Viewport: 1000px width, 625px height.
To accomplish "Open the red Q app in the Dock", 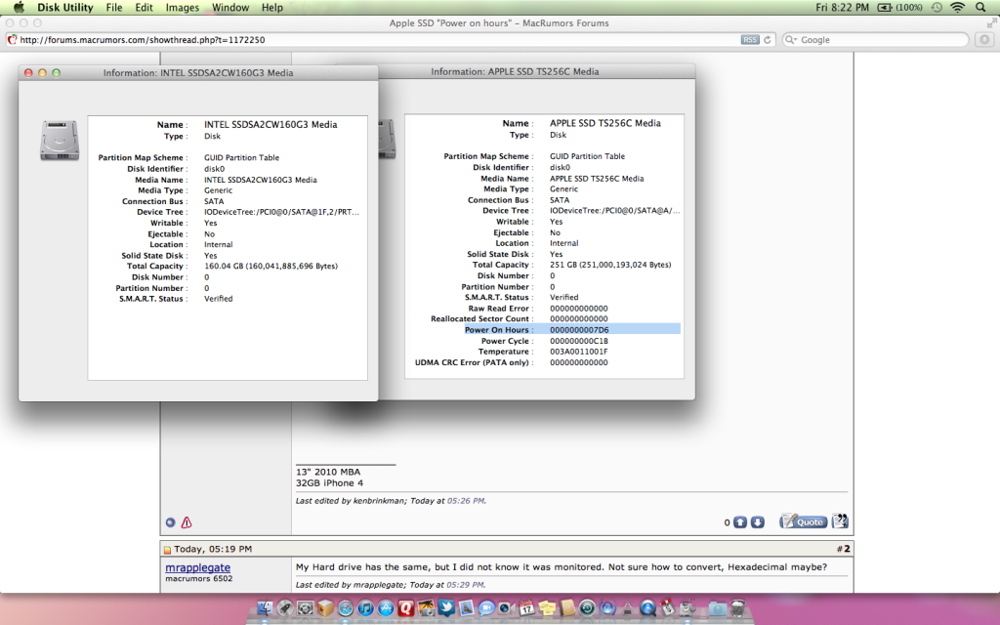I will (405, 608).
